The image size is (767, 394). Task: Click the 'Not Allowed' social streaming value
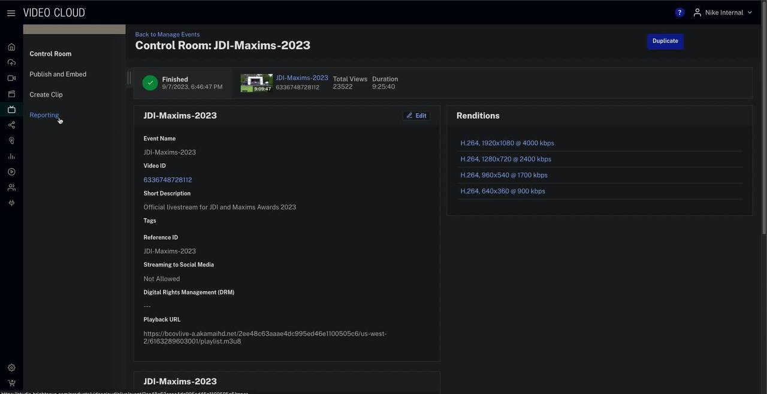(162, 279)
